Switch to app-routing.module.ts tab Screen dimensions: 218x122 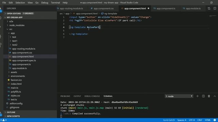(72, 8)
